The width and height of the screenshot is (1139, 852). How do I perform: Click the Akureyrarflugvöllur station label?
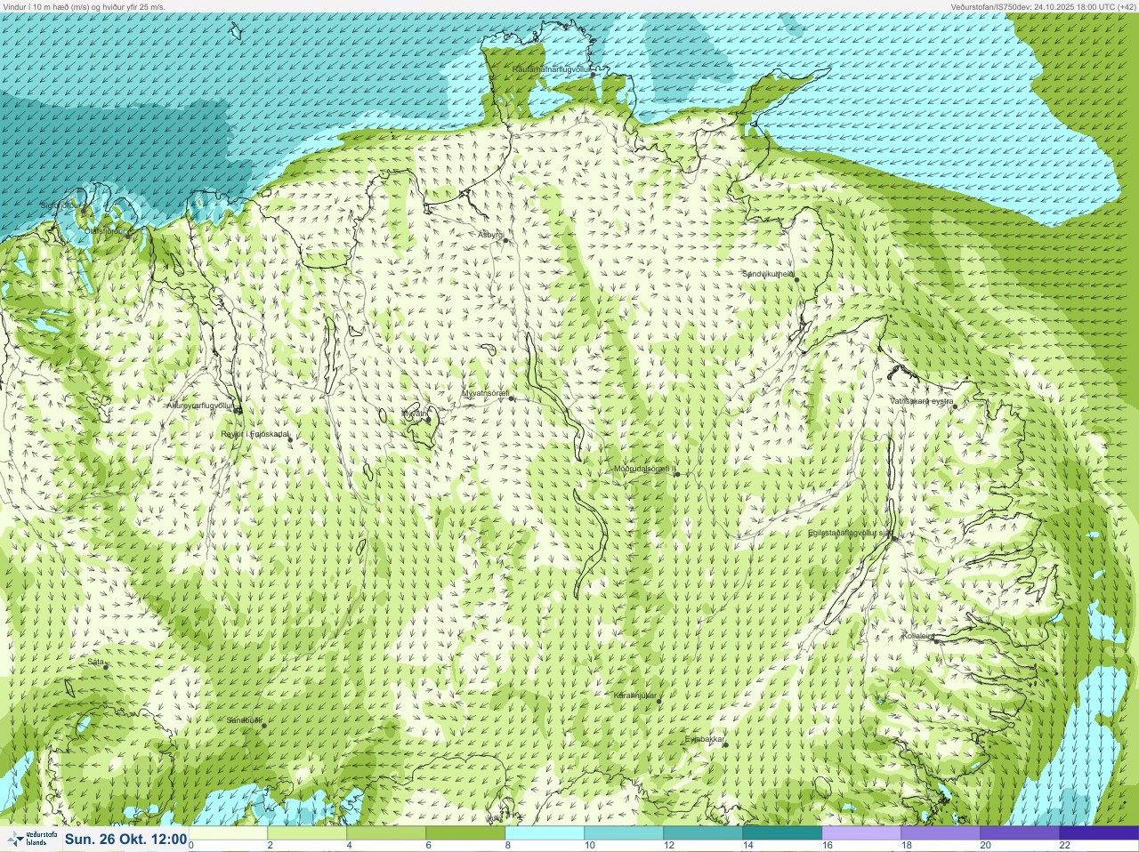[200, 406]
